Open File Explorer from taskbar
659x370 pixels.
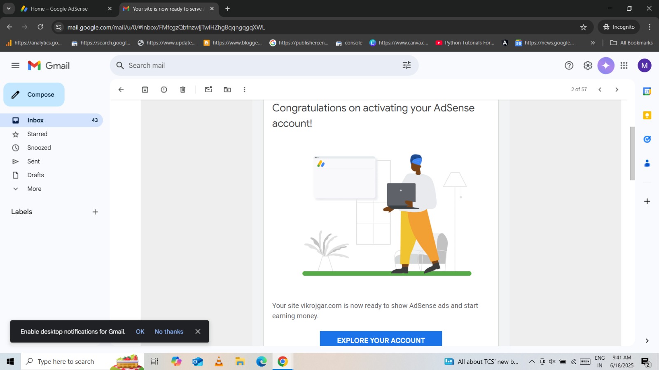(240, 361)
